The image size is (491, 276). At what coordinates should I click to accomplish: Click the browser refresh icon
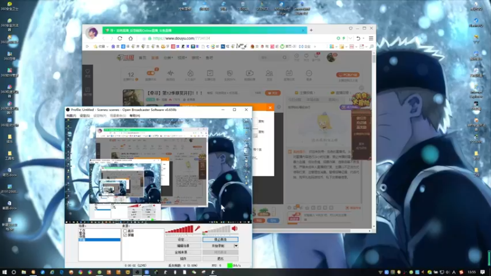[120, 38]
